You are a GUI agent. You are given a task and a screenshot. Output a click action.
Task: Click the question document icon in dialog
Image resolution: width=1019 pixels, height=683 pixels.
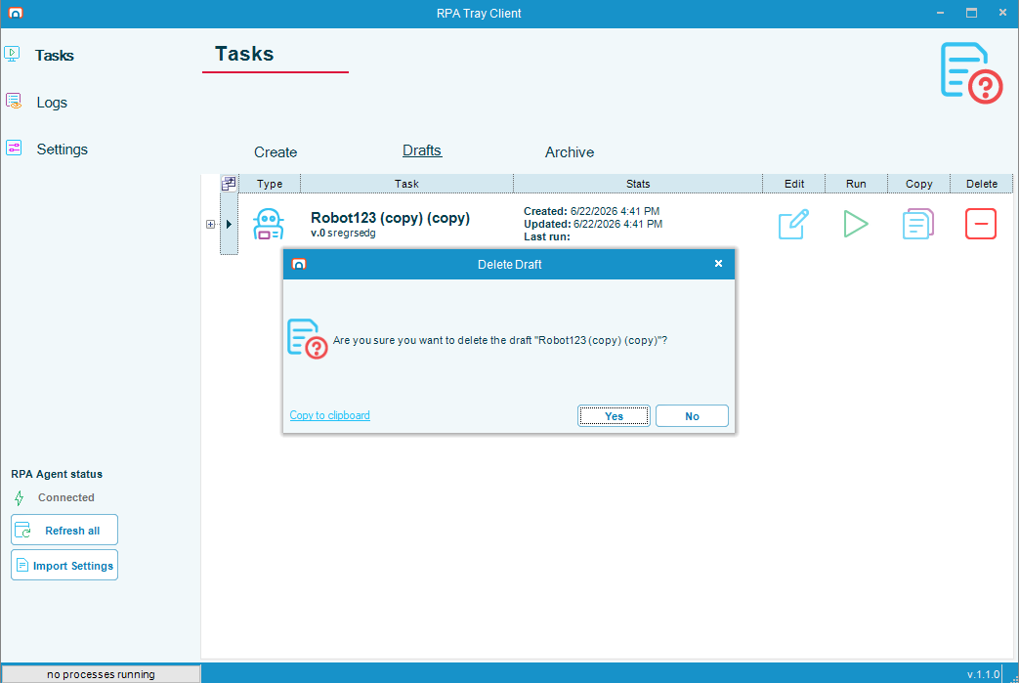[x=308, y=339]
